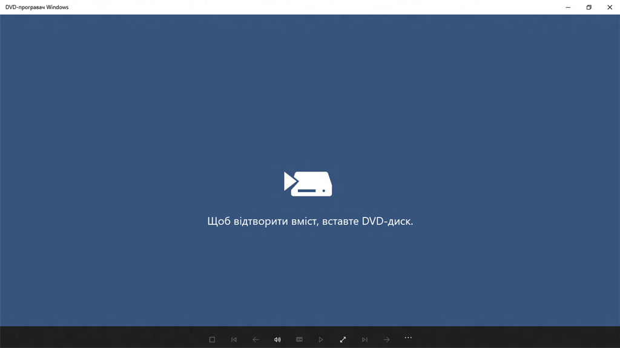Click the rewind left arrow
Viewport: 620px width, 348px height.
256,340
